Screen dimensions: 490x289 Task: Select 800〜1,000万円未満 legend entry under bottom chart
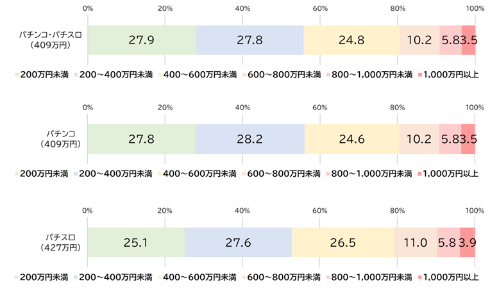[x=370, y=277]
